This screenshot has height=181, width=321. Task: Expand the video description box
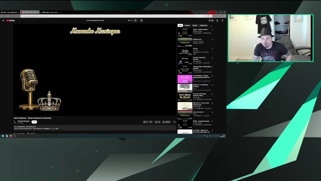95,128
